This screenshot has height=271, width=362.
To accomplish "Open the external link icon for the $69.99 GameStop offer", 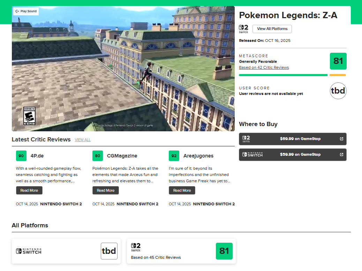I will [x=341, y=139].
